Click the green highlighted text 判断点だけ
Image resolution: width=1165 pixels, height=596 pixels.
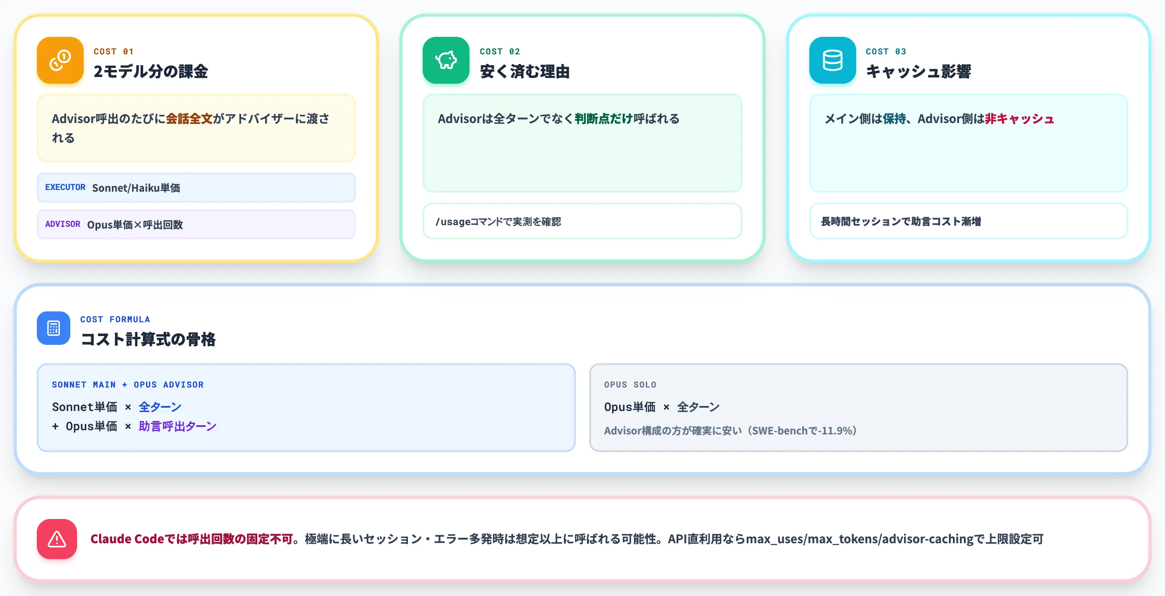[x=604, y=118]
